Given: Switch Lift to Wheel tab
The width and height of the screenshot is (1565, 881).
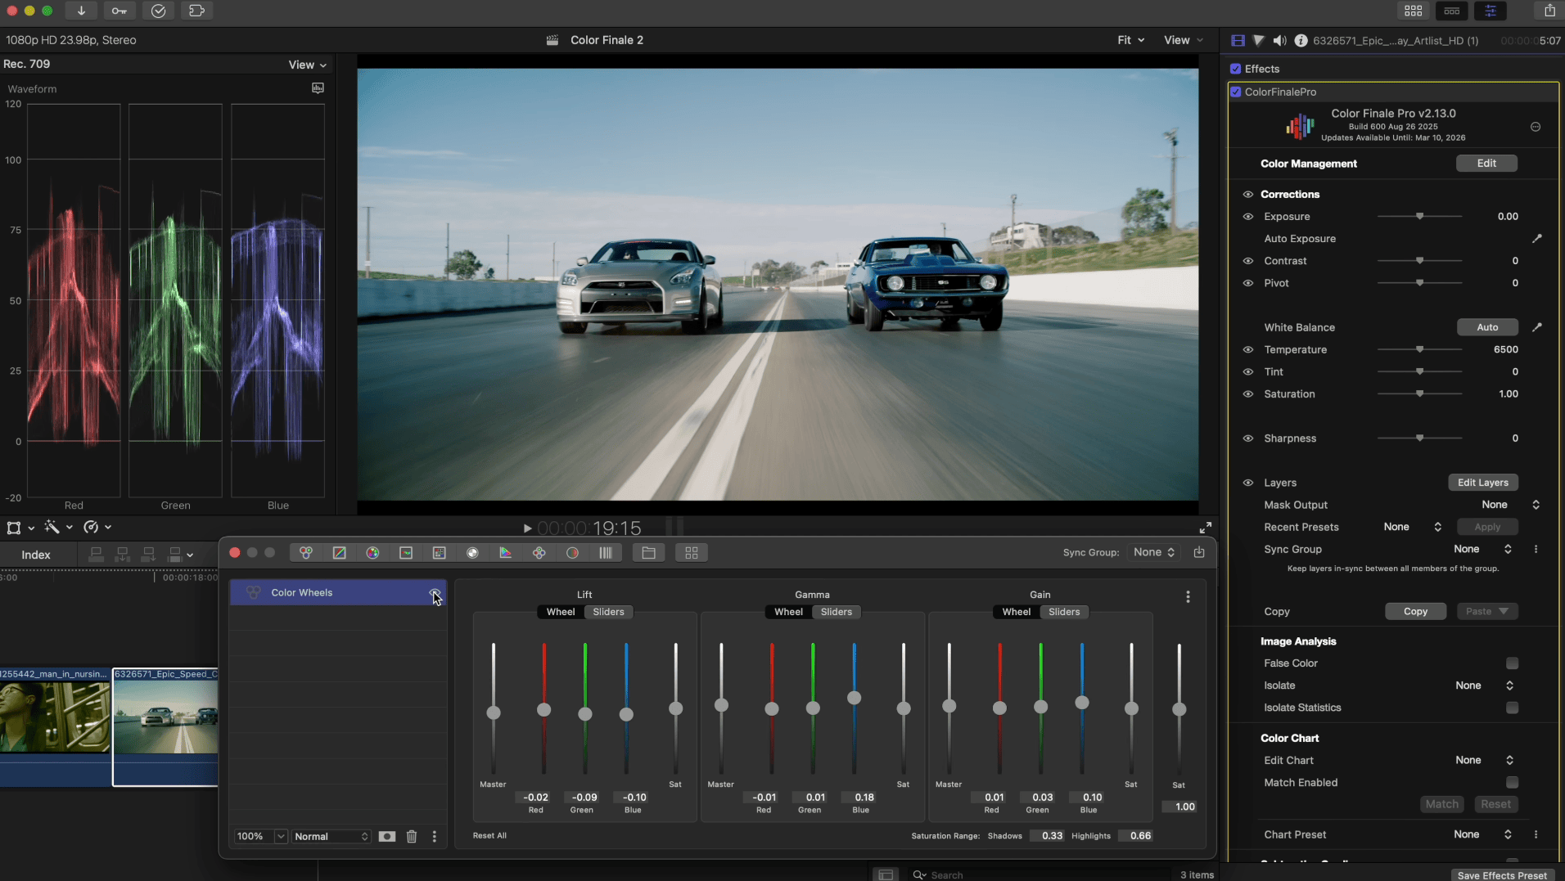Looking at the screenshot, I should click(561, 612).
